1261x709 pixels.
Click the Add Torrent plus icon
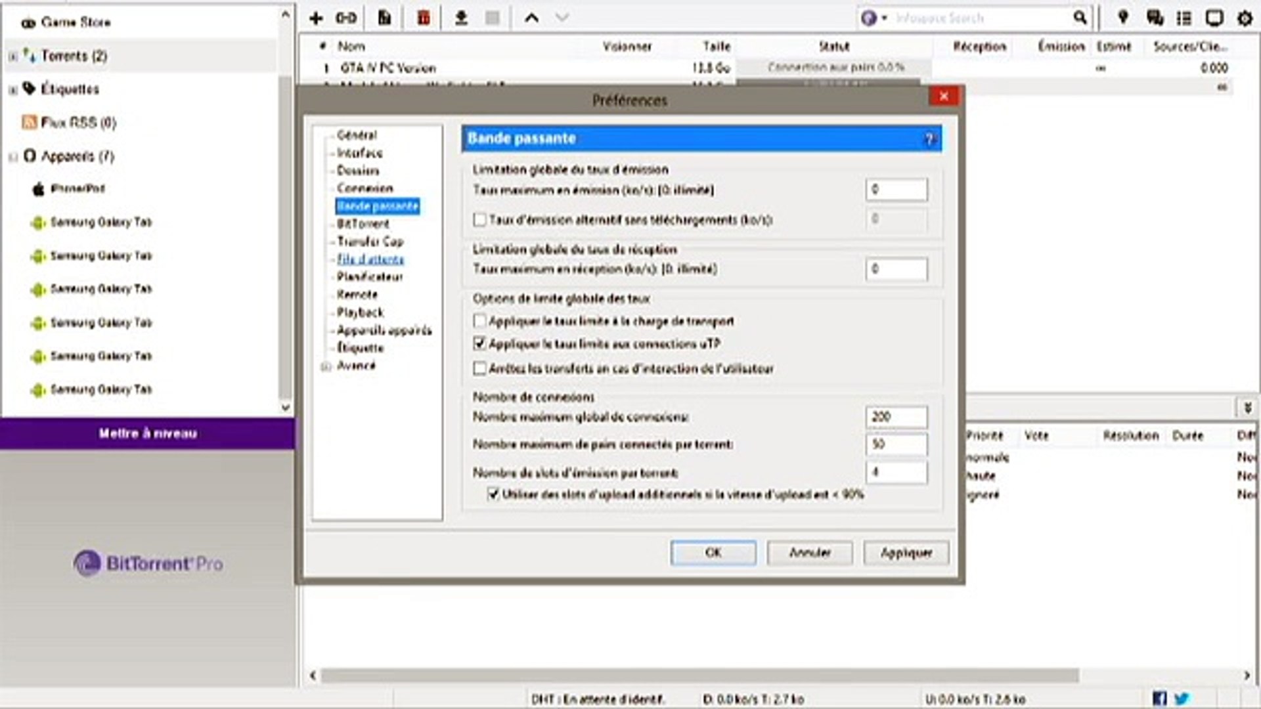point(316,18)
